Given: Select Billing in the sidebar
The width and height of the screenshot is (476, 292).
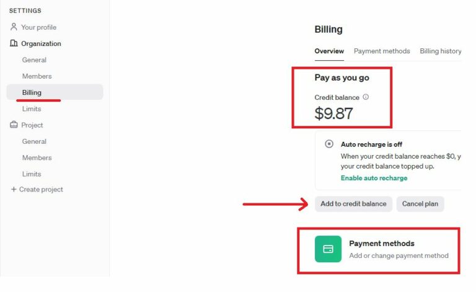Looking at the screenshot, I should [55, 92].
